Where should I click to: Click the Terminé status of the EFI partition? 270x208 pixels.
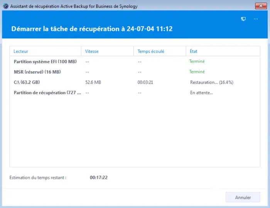197,61
